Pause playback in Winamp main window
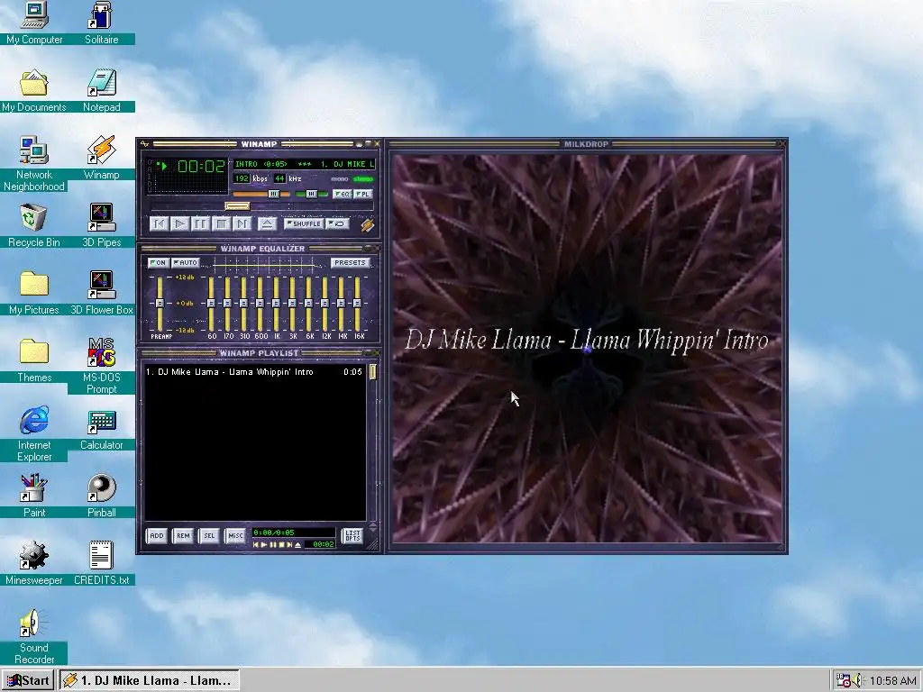This screenshot has width=923, height=692. (x=201, y=223)
